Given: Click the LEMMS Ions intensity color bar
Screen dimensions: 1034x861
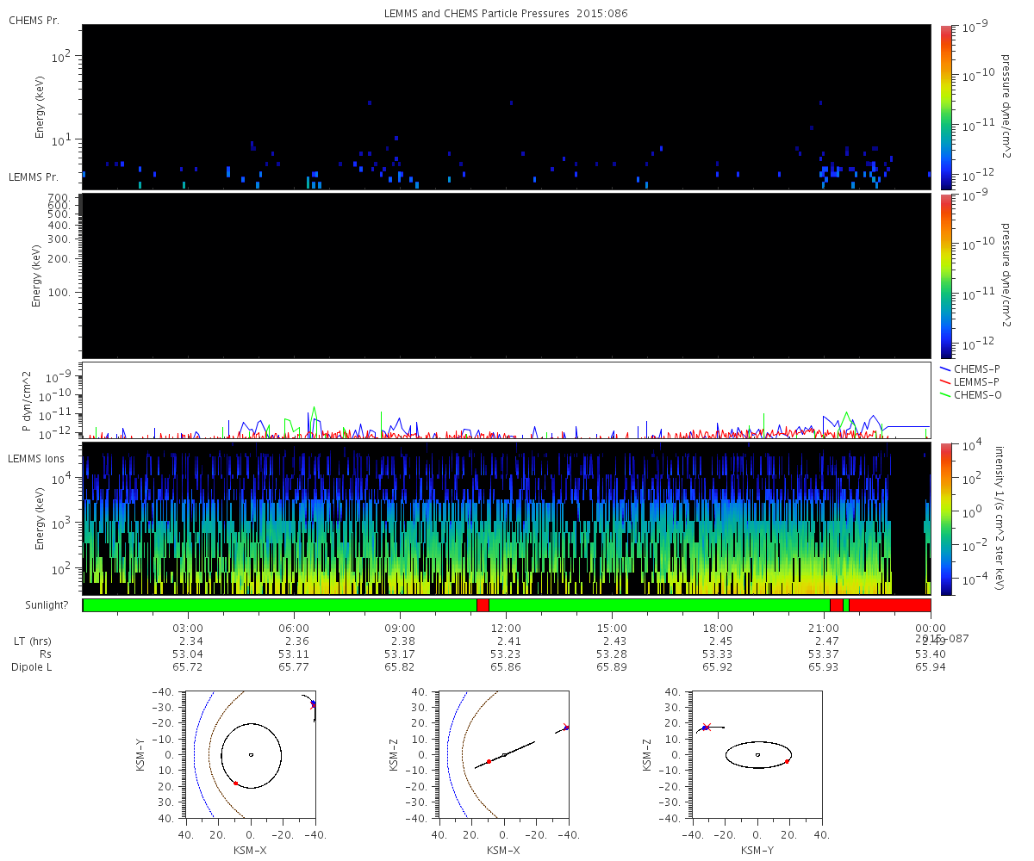Looking at the screenshot, I should [x=946, y=518].
